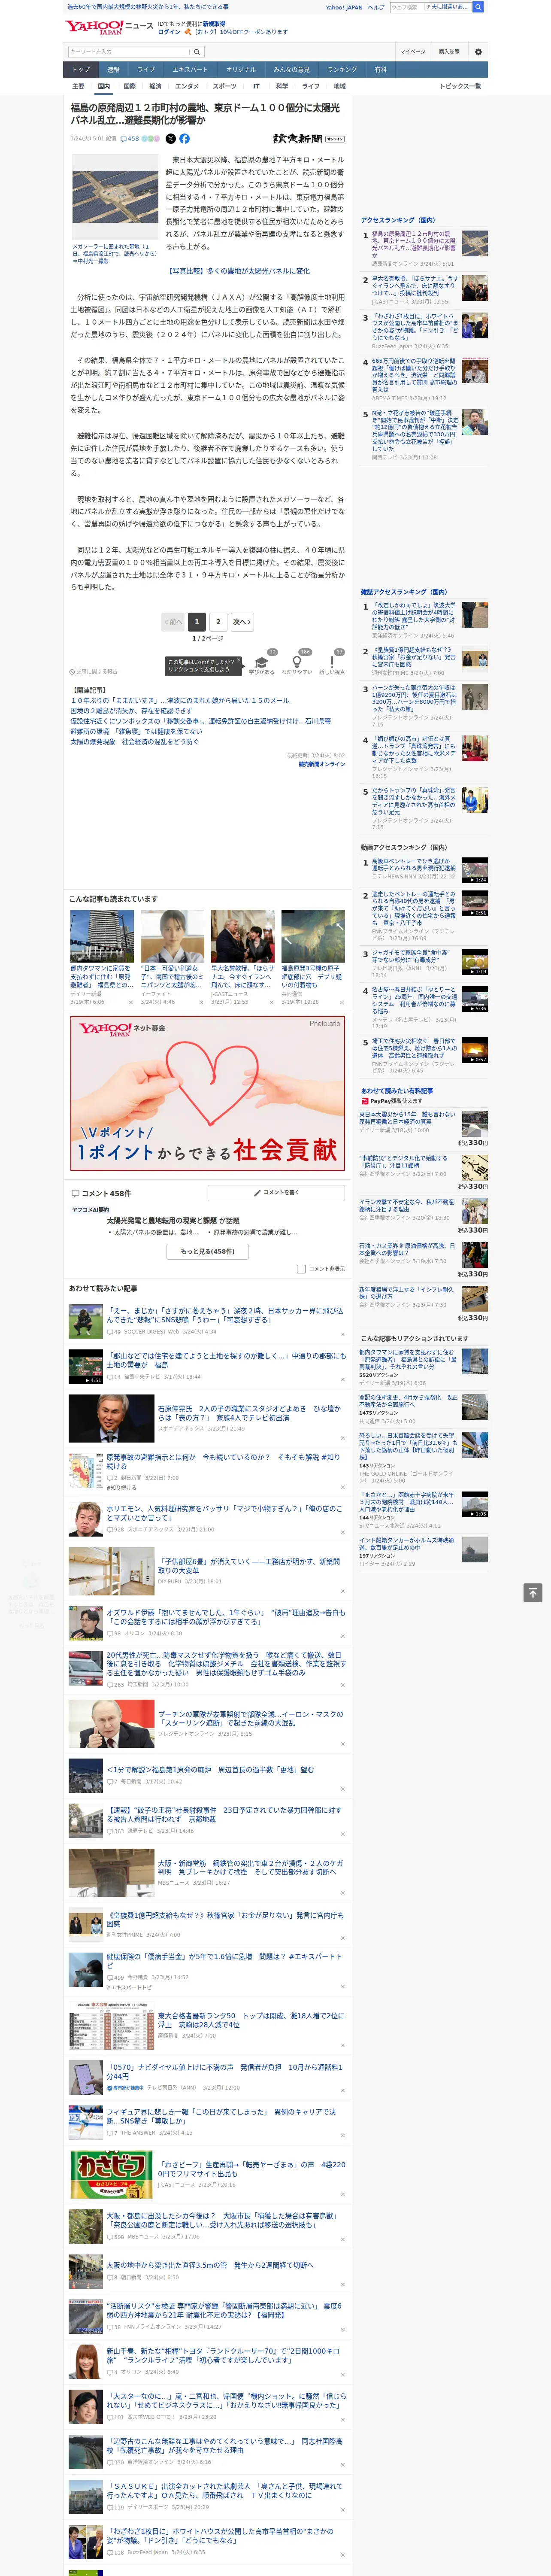551x2576 pixels.
Task: Select the ライブ tab in top nav
Action: click(x=146, y=70)
